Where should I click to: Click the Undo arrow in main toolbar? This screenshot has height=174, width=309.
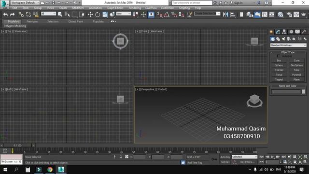(x=5, y=14)
